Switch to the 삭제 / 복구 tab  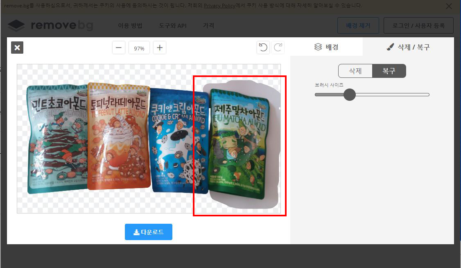tap(408, 47)
